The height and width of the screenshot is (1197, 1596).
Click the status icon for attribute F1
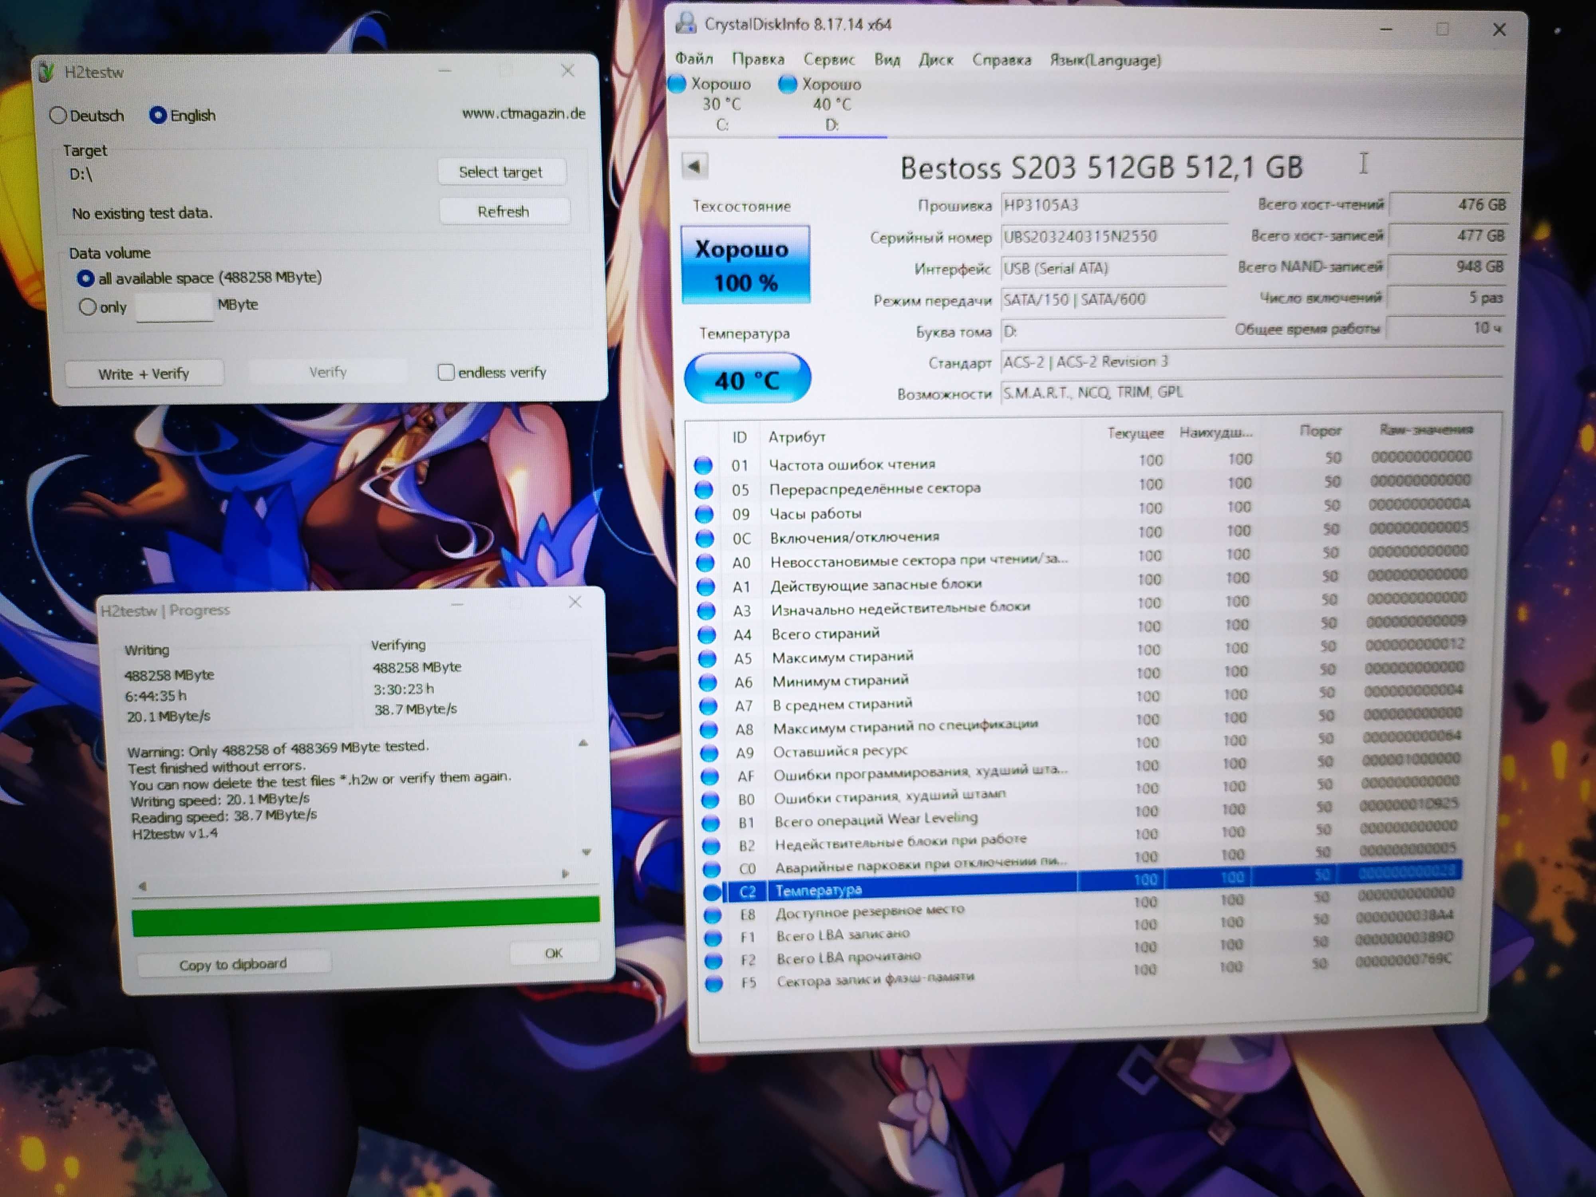(x=713, y=937)
